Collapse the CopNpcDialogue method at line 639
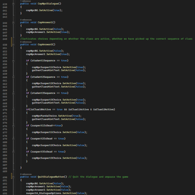Viewport: 195px width, 195px height. pos(13,4)
